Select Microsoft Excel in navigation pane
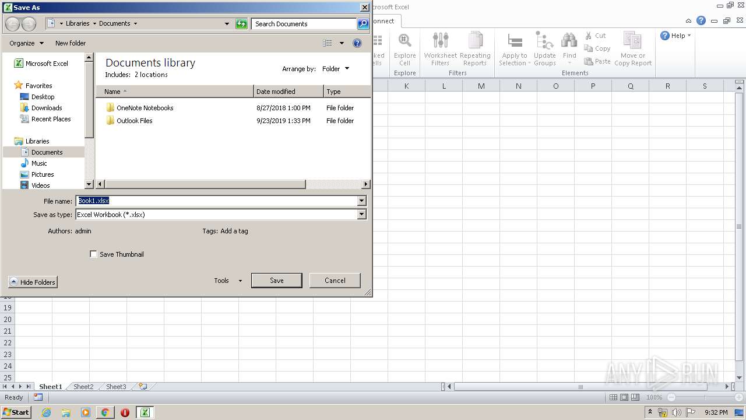Image resolution: width=746 pixels, height=420 pixels. pyautogui.click(x=41, y=64)
